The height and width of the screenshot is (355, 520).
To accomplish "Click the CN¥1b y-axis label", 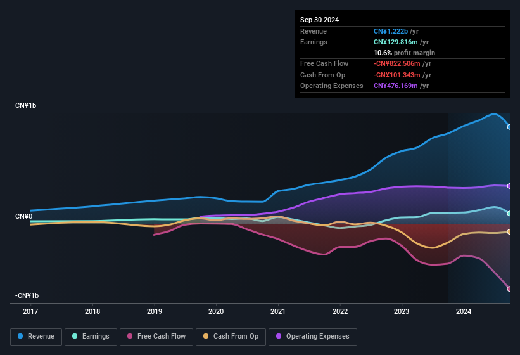I will pos(25,105).
